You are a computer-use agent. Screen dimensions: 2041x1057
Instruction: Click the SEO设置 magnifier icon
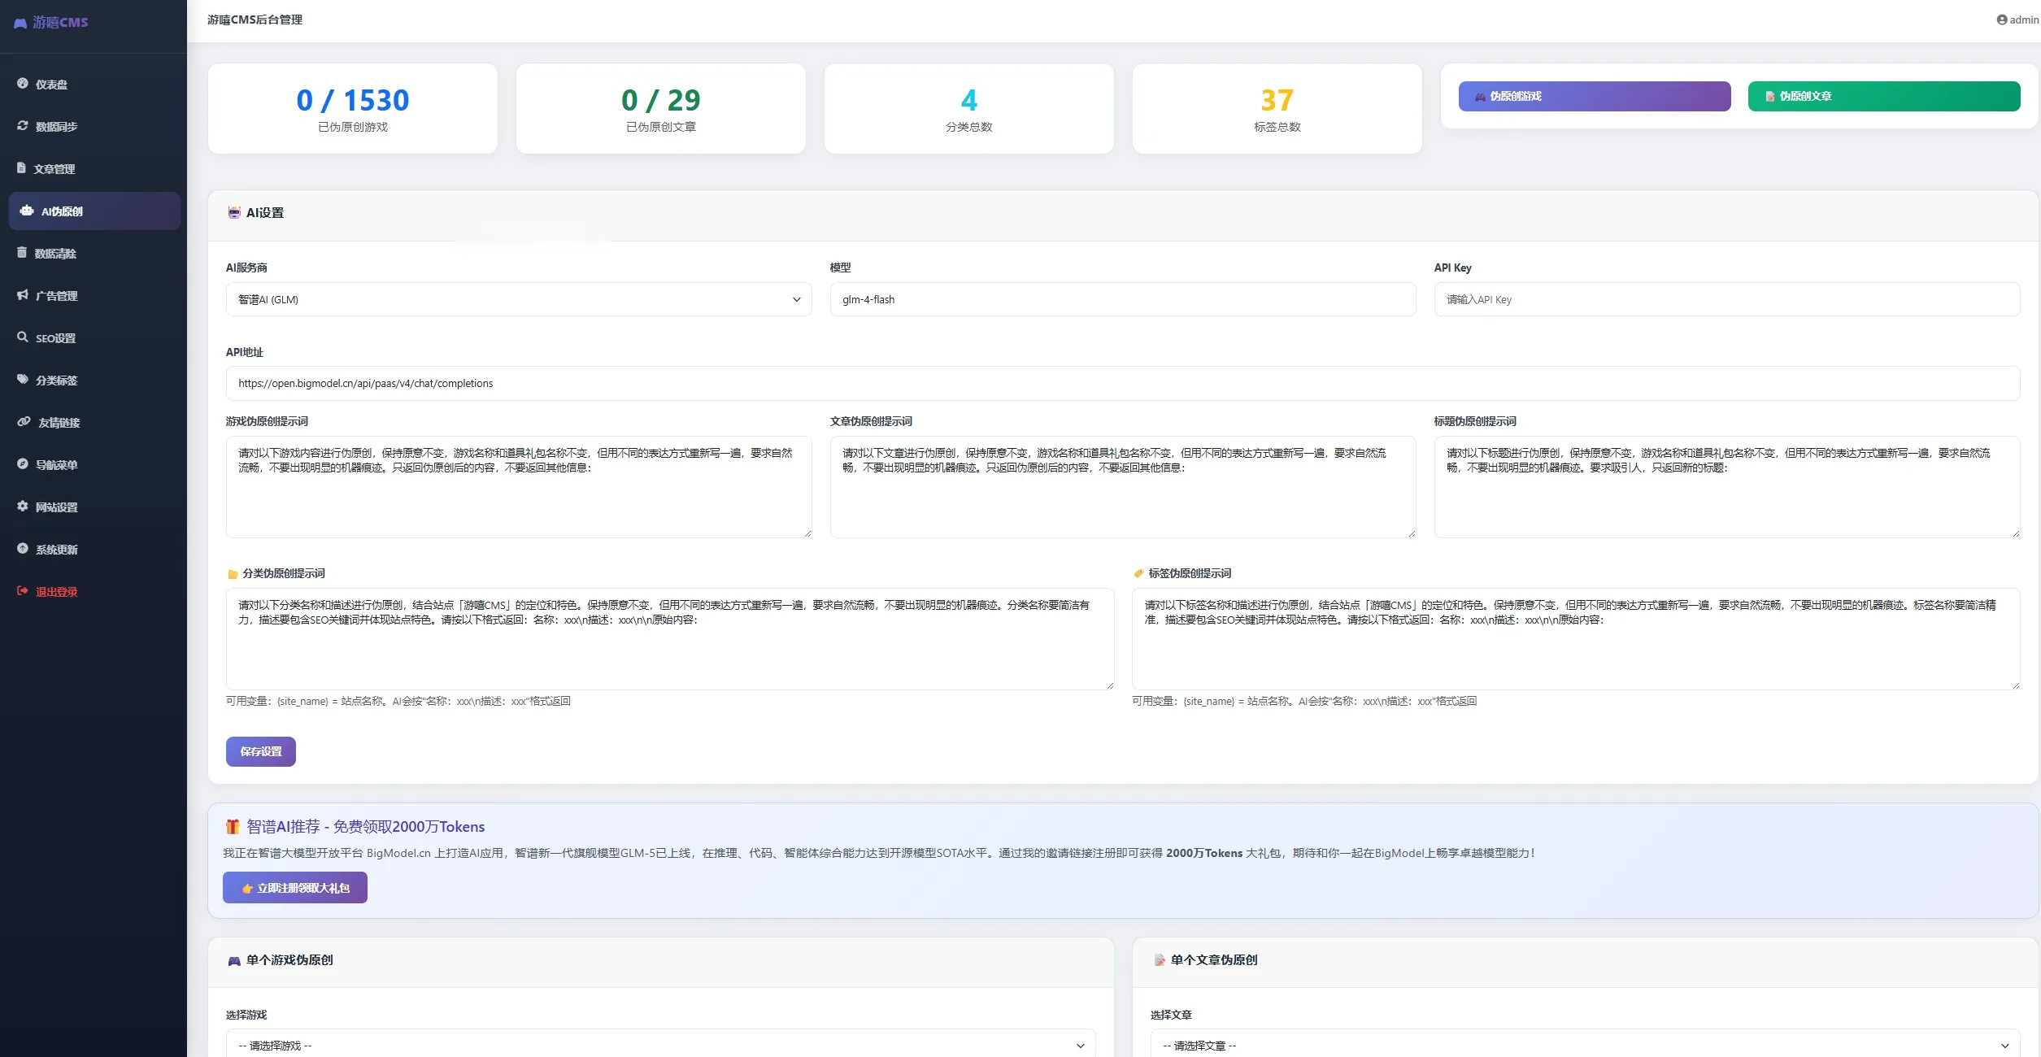tap(23, 337)
